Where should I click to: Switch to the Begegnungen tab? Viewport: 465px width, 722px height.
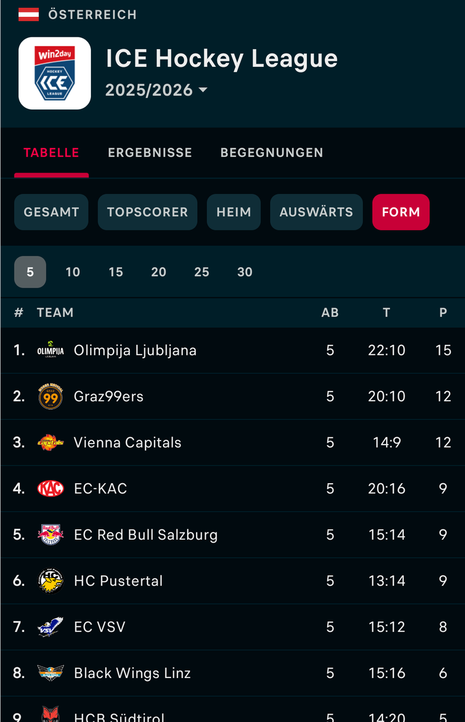272,153
